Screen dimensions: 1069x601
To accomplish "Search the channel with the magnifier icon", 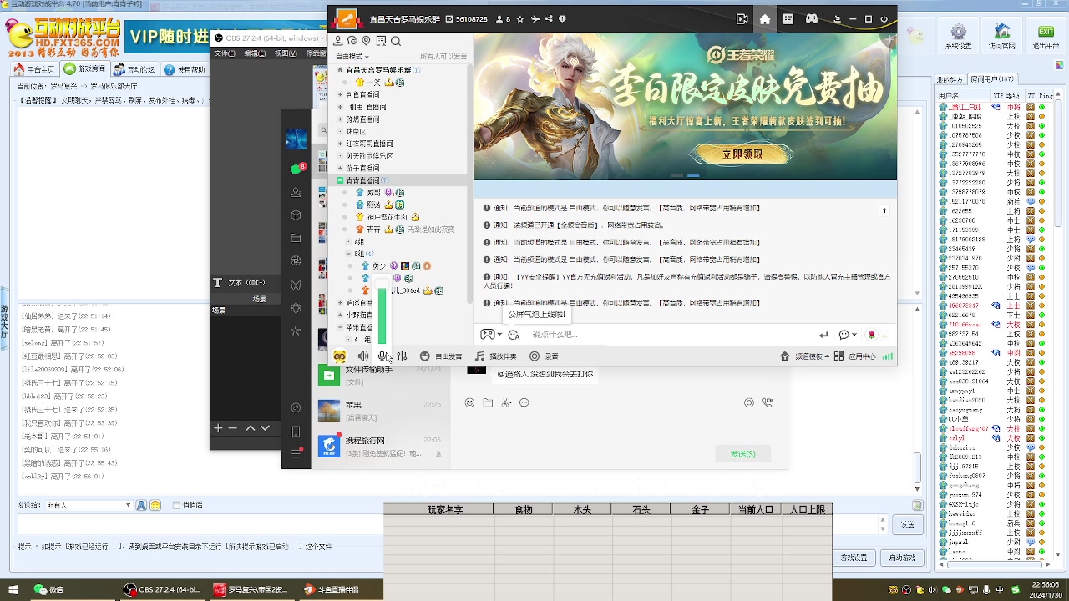I will [x=396, y=41].
